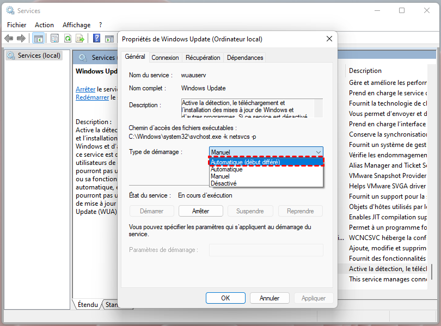Click the Description column header
This screenshot has height=326, width=441.
pyautogui.click(x=365, y=71)
